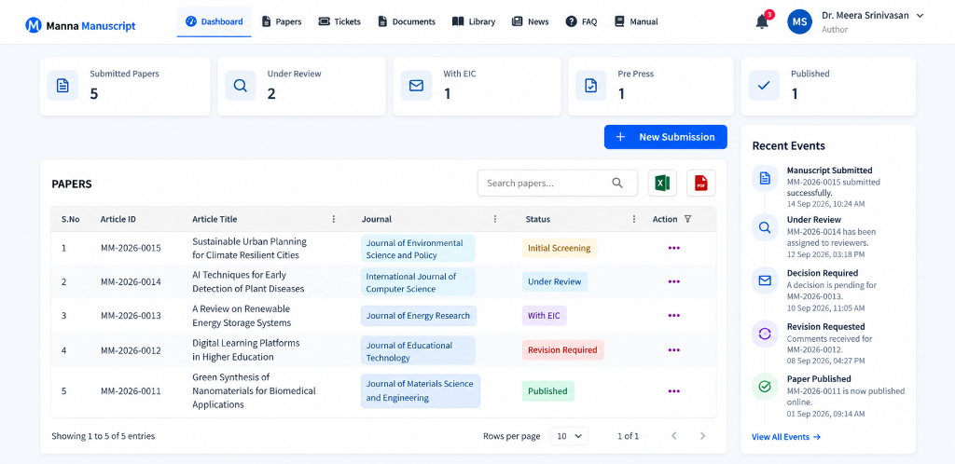Click the MS user avatar
The width and height of the screenshot is (955, 464).
coord(799,21)
